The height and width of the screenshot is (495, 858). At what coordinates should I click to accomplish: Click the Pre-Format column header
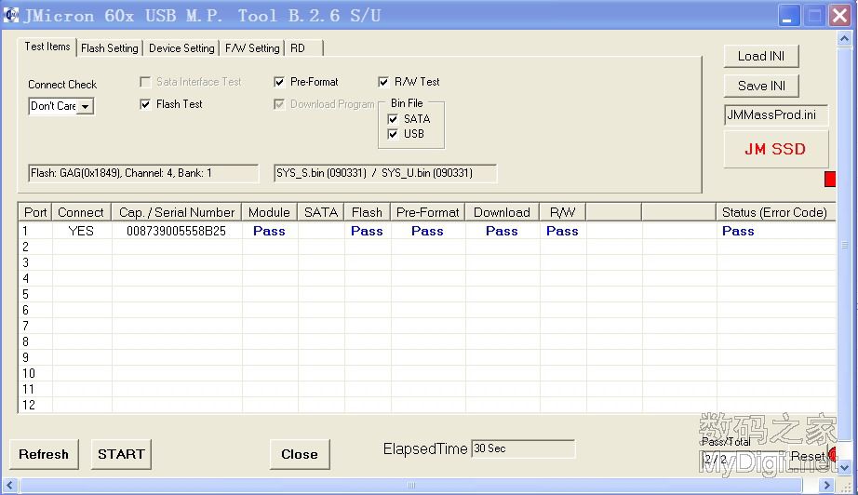click(428, 212)
